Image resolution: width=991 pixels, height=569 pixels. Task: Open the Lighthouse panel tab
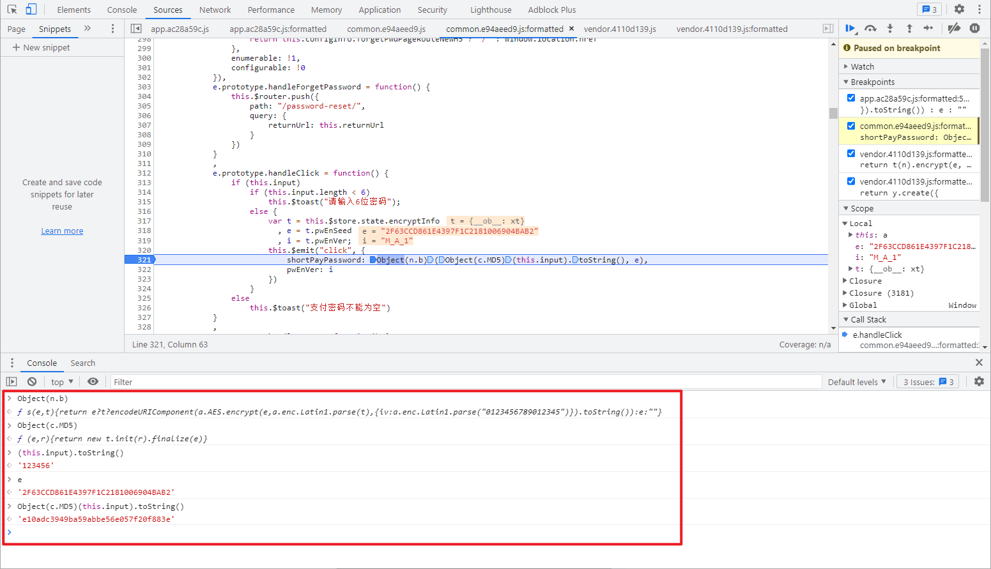pos(491,10)
